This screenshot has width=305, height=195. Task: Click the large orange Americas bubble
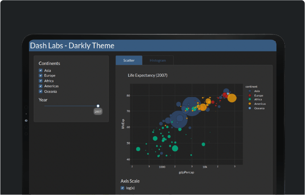[232, 98]
